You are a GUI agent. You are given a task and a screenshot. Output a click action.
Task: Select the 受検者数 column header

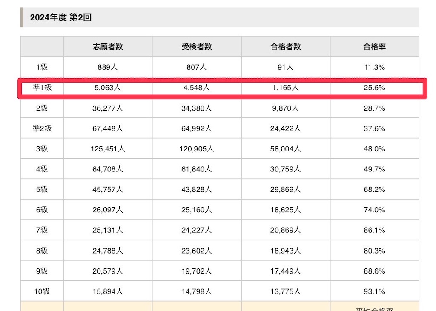pyautogui.click(x=197, y=47)
